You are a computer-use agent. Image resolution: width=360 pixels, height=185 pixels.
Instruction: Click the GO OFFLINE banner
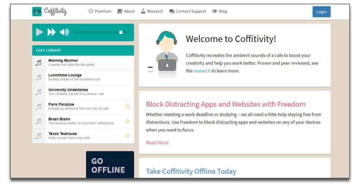110,164
